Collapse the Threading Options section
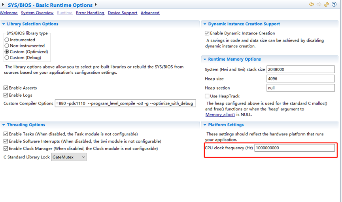This screenshot has height=202, width=342. pyautogui.click(x=4, y=125)
